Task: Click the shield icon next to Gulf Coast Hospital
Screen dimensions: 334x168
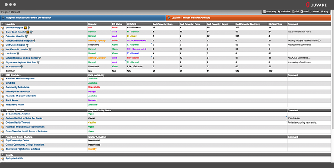Action: coord(27,45)
